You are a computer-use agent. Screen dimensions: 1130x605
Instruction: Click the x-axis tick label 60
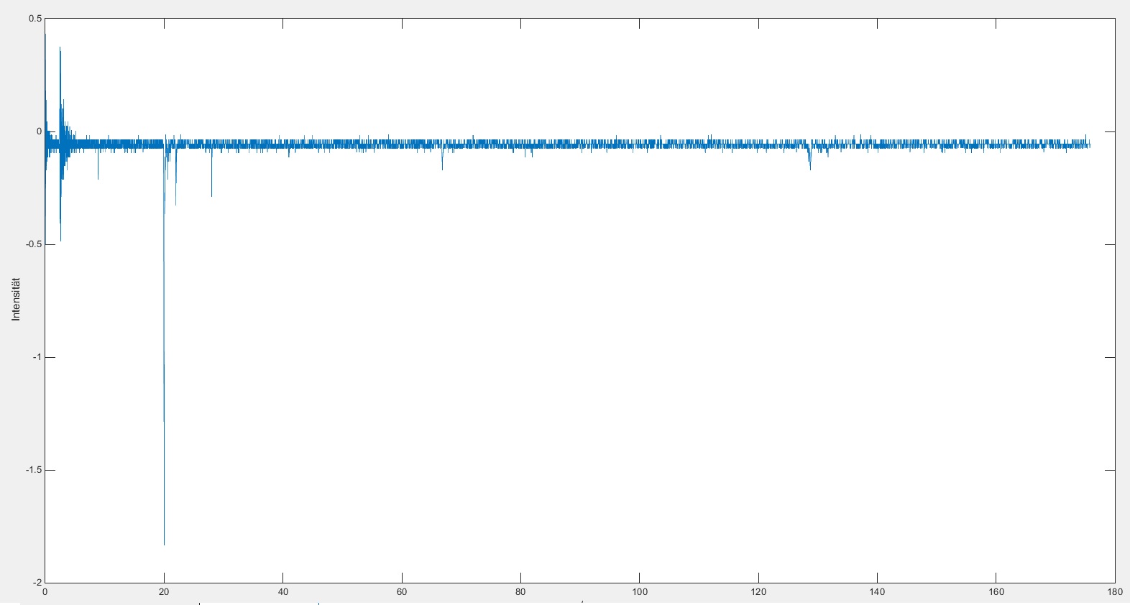(401, 592)
